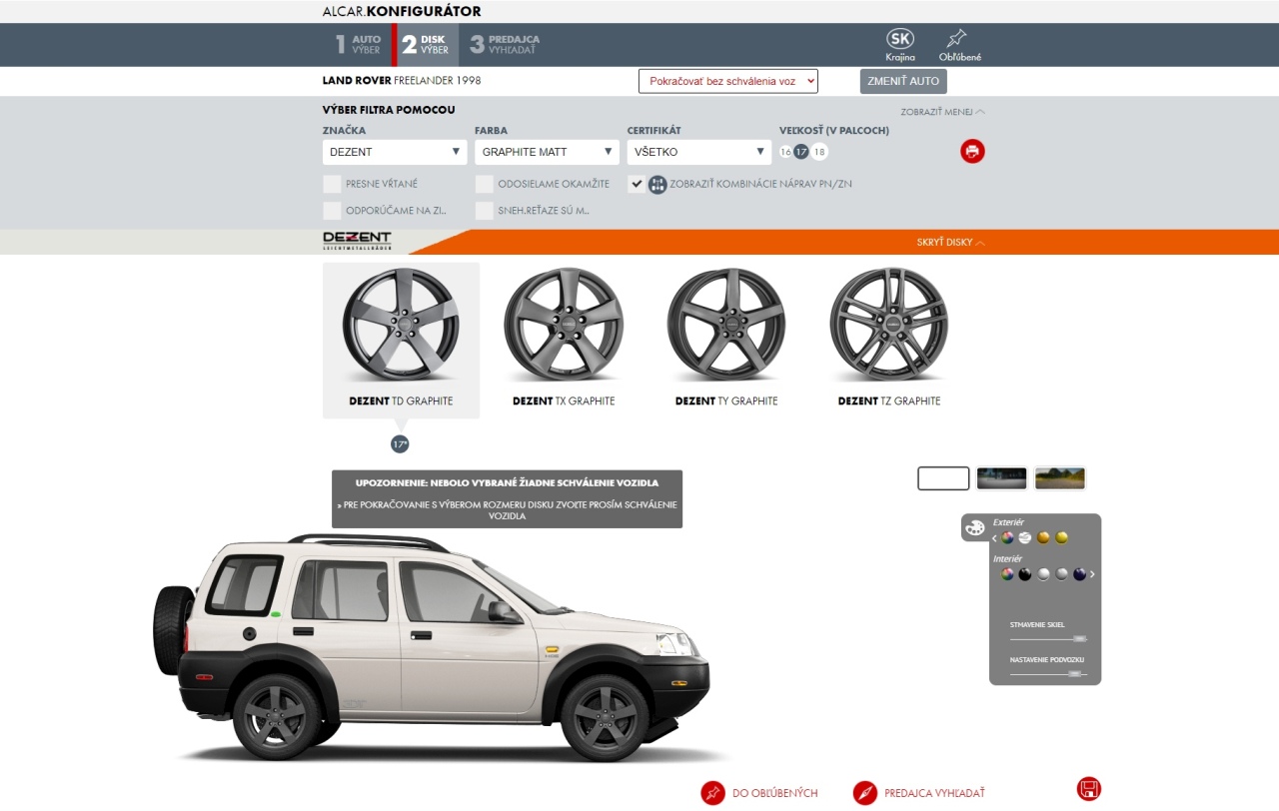1279x811 pixels.
Task: Toggle Odporúčame na zi.. checkbox
Action: click(x=332, y=211)
